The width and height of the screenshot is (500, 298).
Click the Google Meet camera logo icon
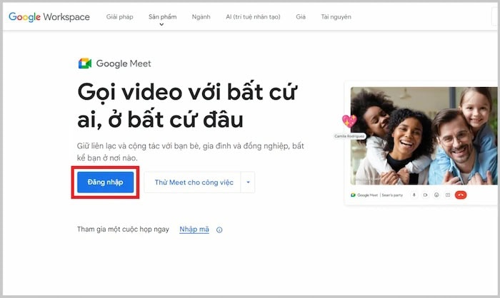pyautogui.click(x=85, y=63)
